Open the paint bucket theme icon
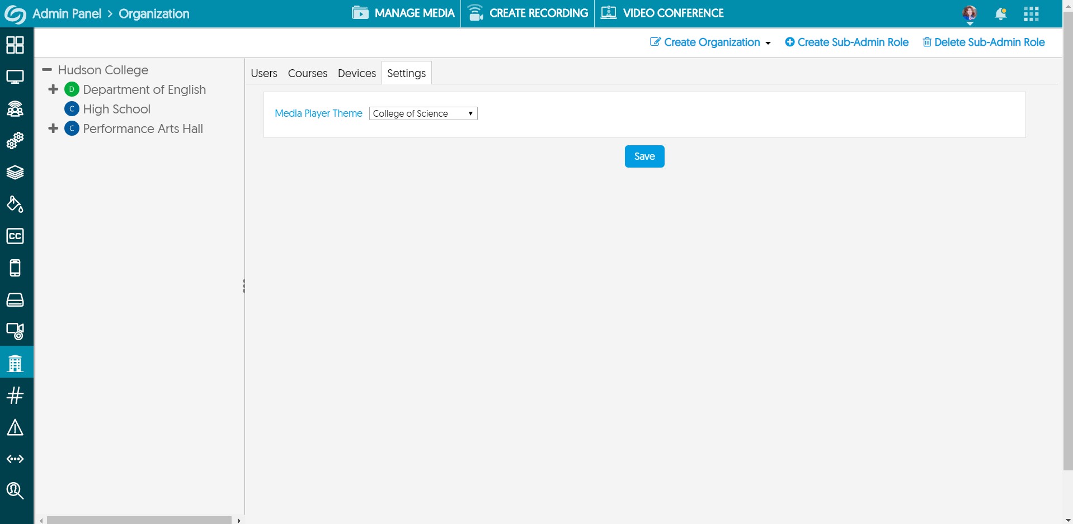 point(15,204)
